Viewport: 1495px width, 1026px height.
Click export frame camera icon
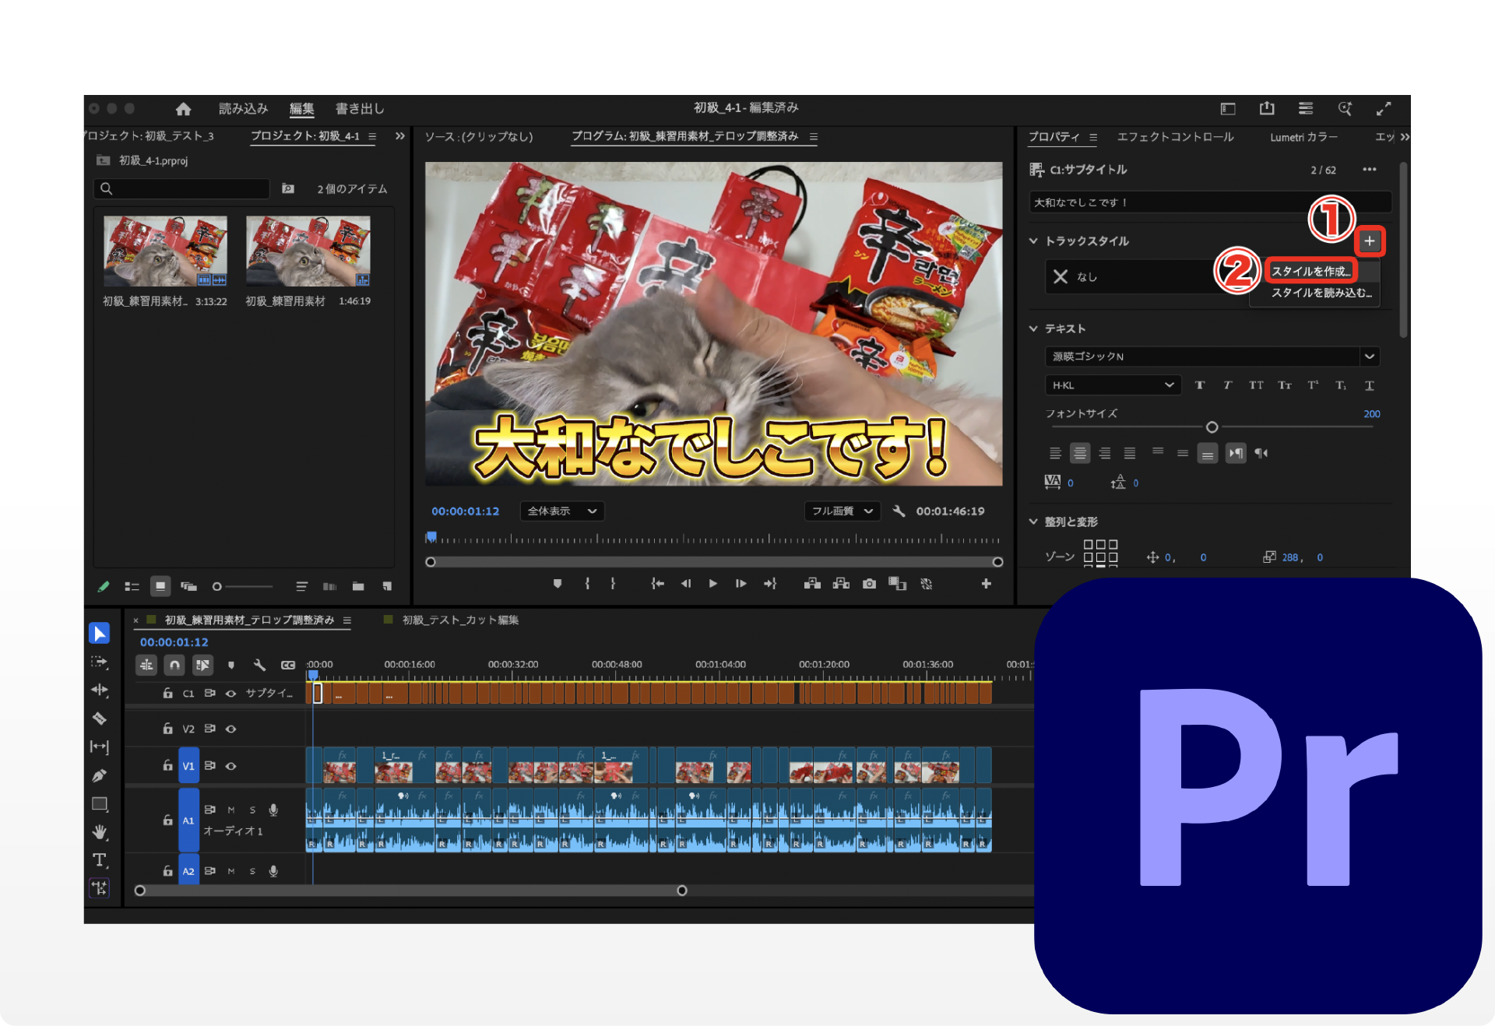[x=870, y=584]
